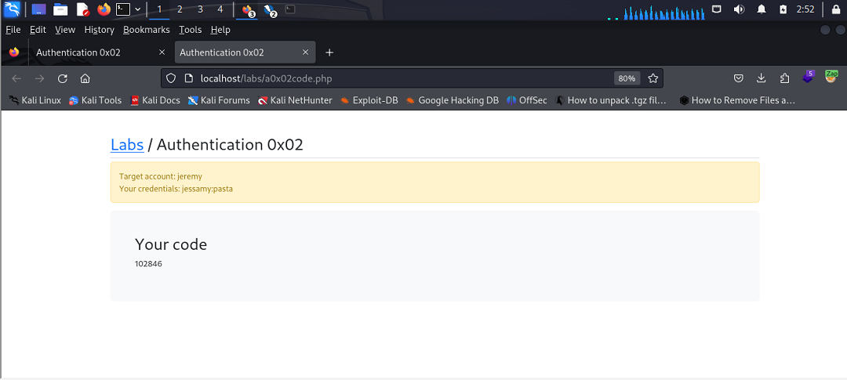Click the battery power manager icon
This screenshot has height=380, width=847.
(783, 9)
